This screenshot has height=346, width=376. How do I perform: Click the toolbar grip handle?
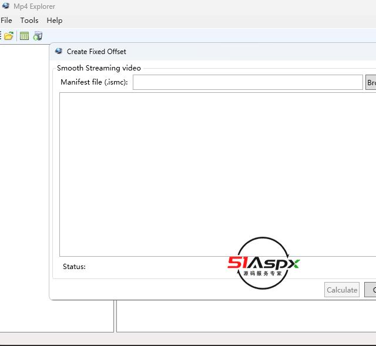(1, 36)
